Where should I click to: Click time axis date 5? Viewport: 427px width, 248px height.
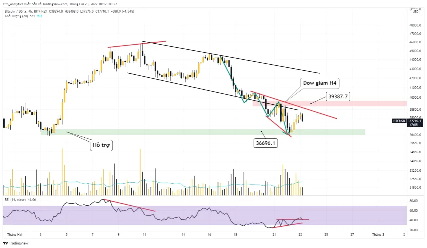[x=66, y=235]
